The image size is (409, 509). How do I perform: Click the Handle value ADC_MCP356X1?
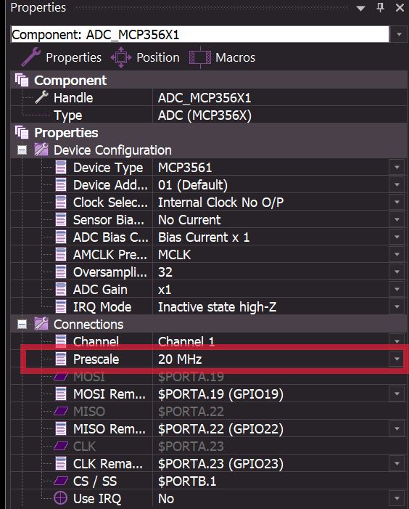pos(204,98)
